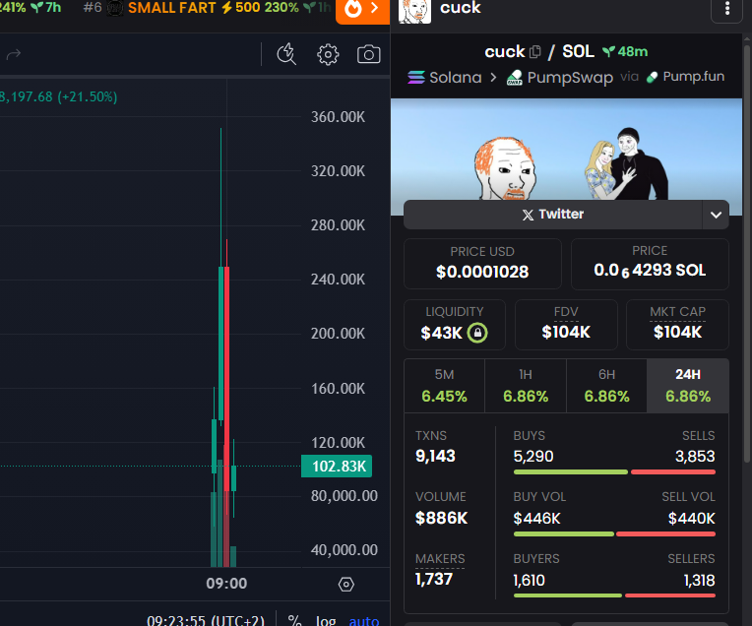Click the MAKERS 1,737 value
The width and height of the screenshot is (752, 626).
point(434,580)
